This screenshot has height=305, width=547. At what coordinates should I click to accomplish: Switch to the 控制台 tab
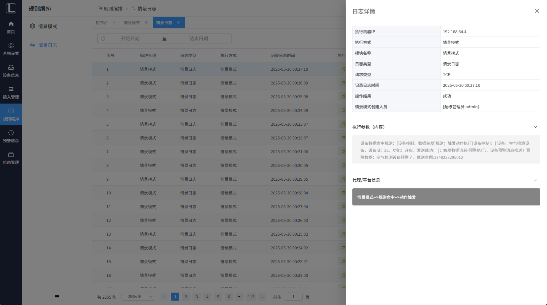(102, 22)
